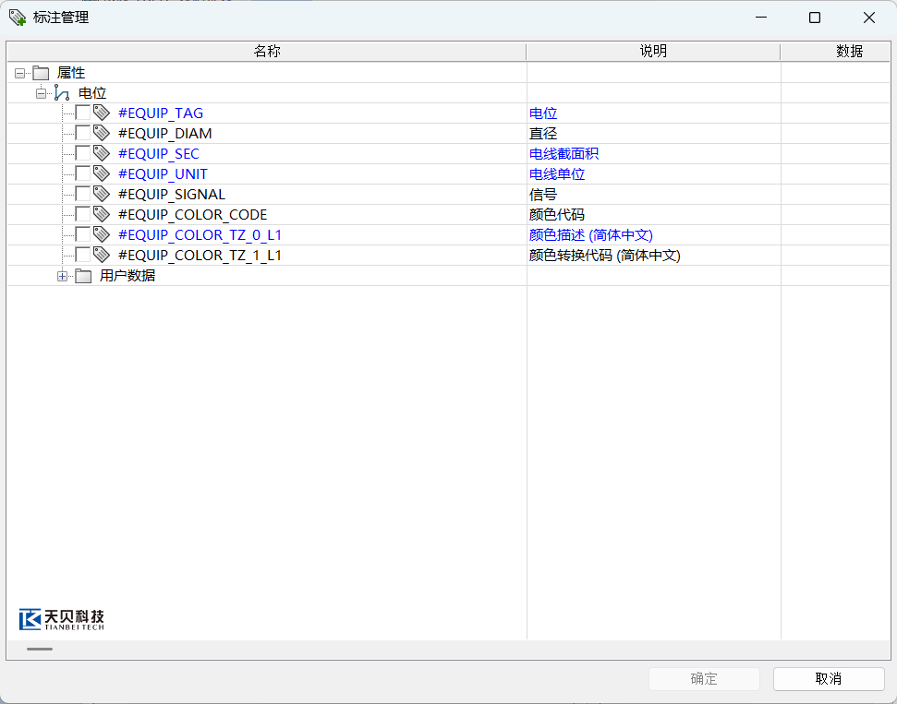This screenshot has width=897, height=704.
Task: Click the tag icon next to #EQUIP_DIAM
Action: [x=102, y=133]
